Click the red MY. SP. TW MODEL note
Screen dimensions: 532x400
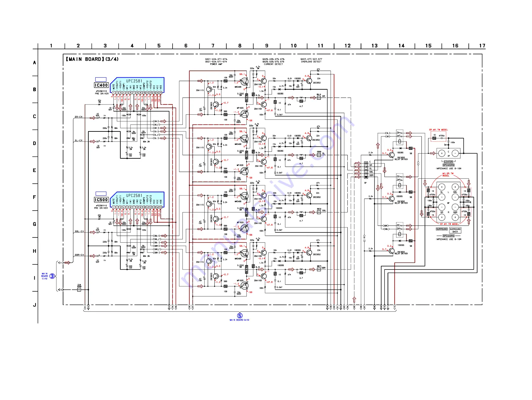point(448,175)
